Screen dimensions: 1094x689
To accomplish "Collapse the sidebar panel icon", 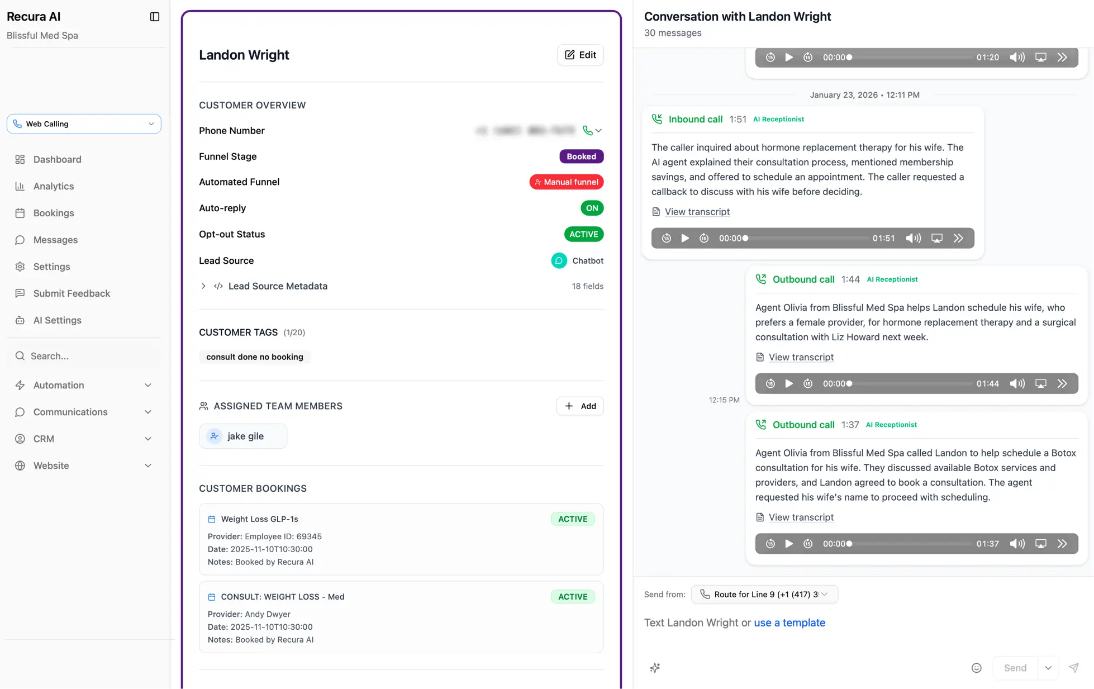I will tap(155, 17).
